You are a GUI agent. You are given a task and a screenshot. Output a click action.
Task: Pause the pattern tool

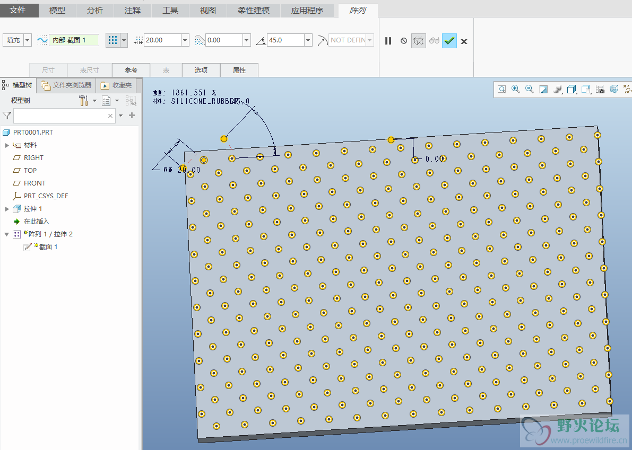pos(388,41)
